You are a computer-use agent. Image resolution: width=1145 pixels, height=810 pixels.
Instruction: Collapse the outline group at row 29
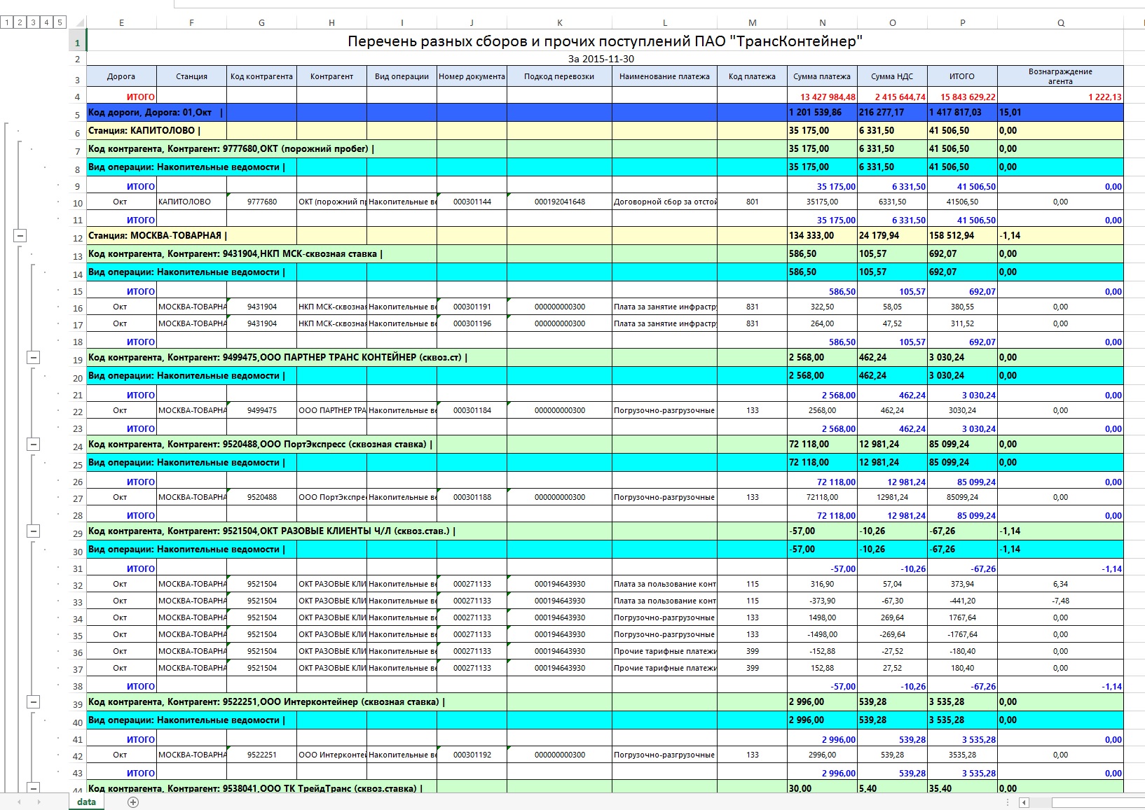[33, 531]
